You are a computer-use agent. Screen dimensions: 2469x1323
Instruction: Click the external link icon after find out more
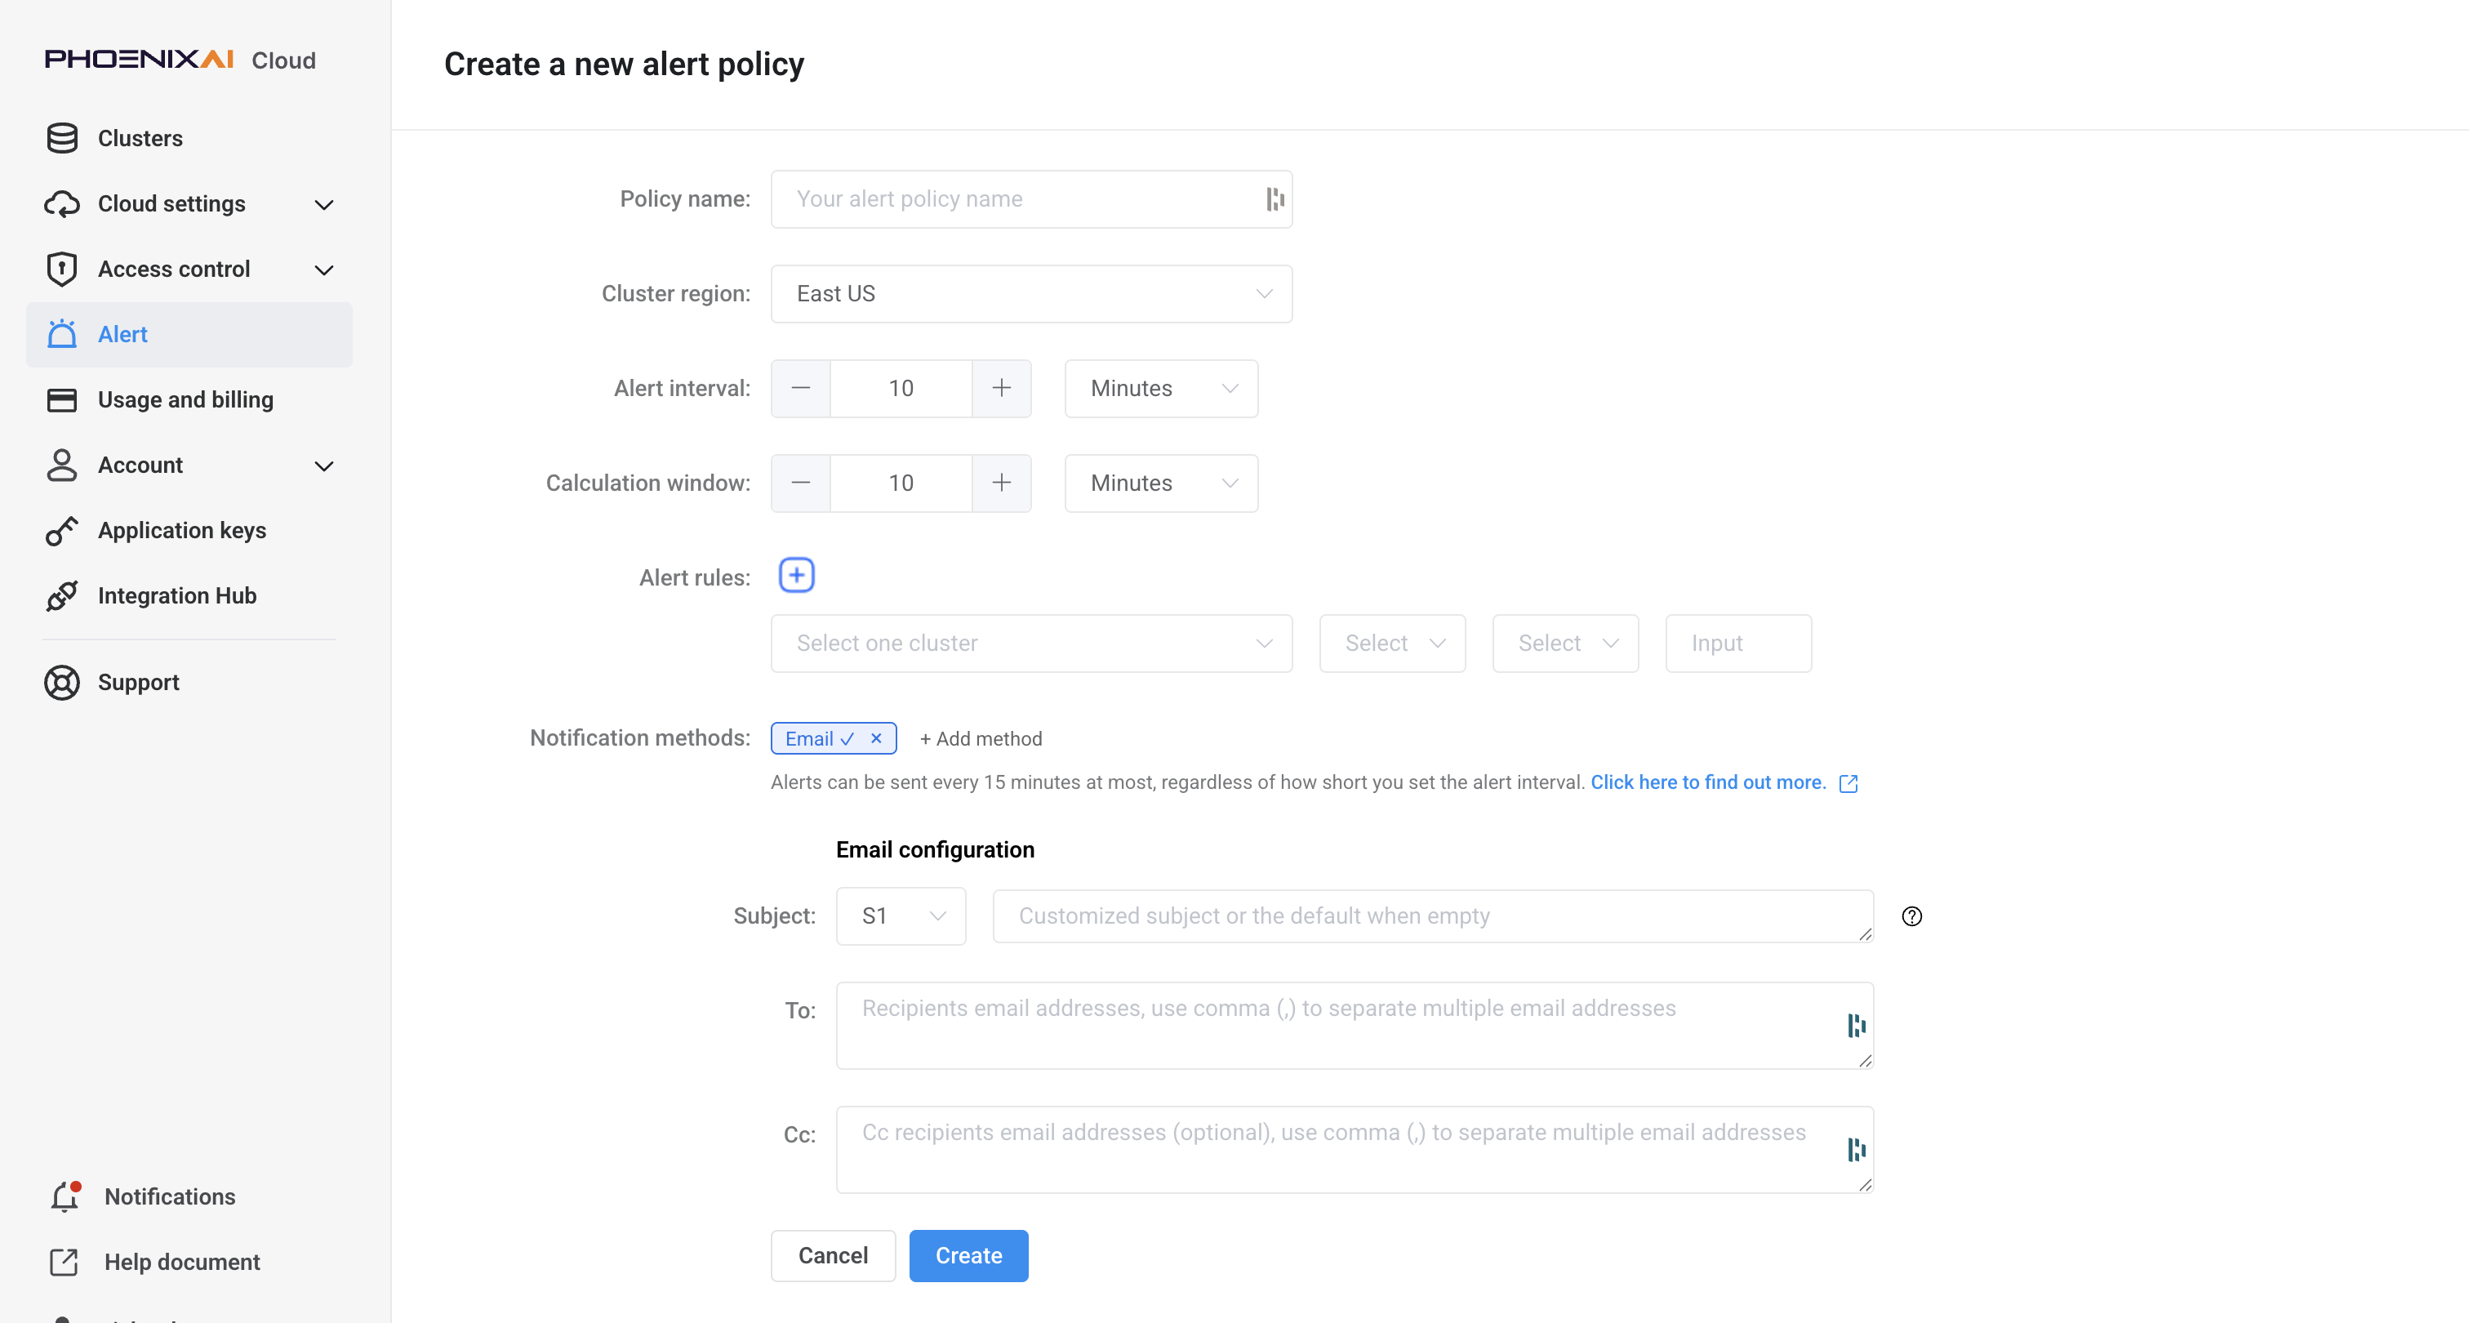(1848, 783)
